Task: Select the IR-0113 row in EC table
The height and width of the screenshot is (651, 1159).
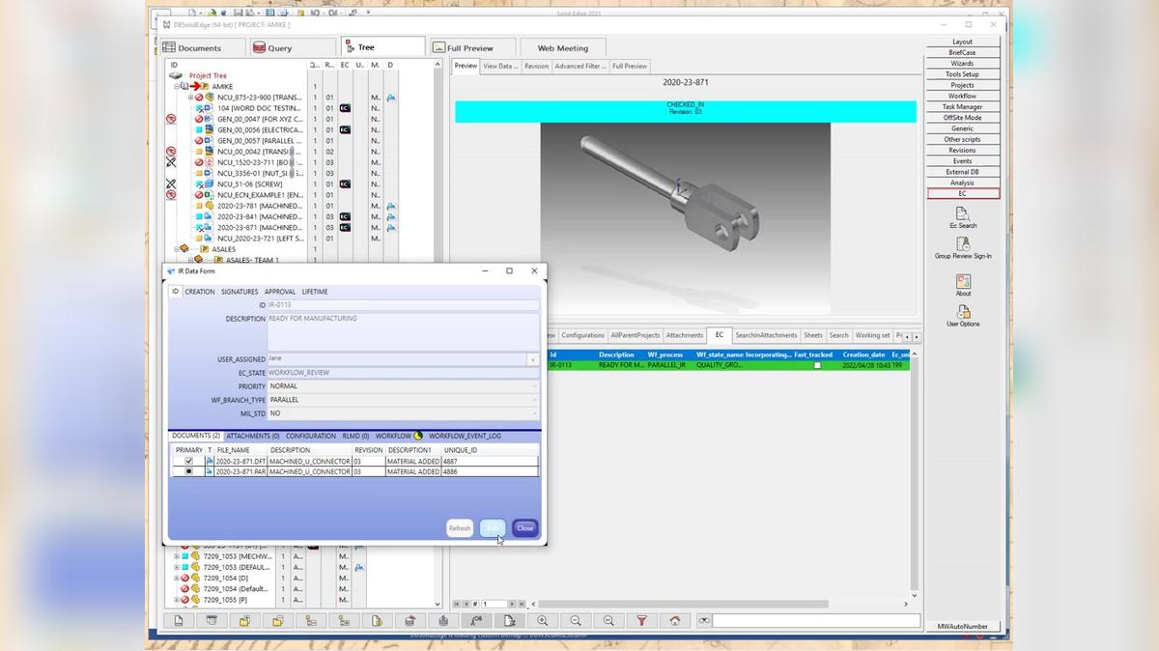Action: coord(728,366)
